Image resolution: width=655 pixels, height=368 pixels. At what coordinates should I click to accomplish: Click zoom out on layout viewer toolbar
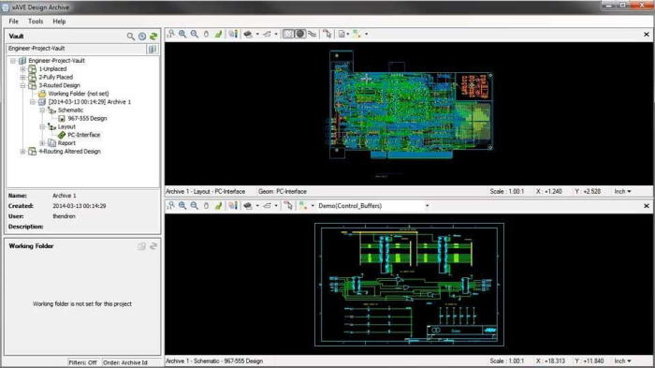(195, 35)
